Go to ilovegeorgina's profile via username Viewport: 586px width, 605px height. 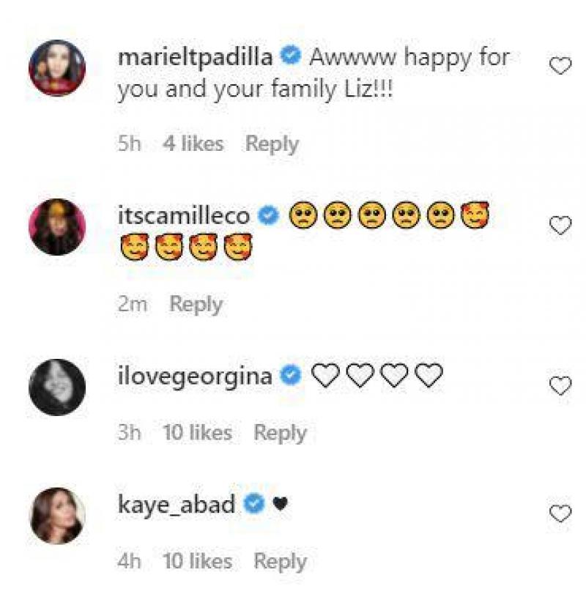pyautogui.click(x=195, y=376)
